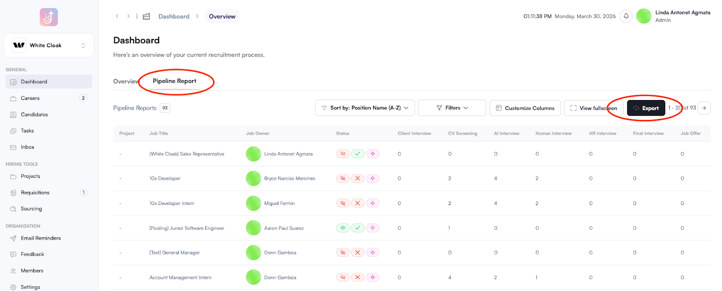
Task: Open Careers in the sidebar
Action: 49,98
